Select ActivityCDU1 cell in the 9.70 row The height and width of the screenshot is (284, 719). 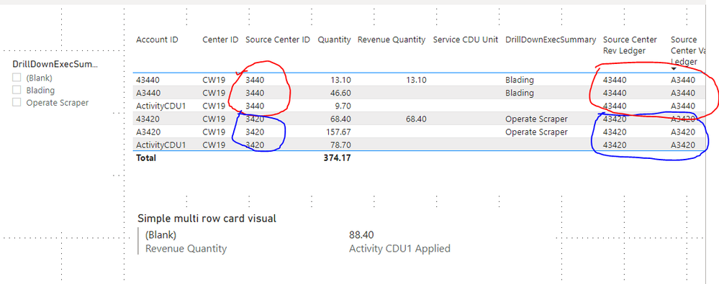click(161, 106)
